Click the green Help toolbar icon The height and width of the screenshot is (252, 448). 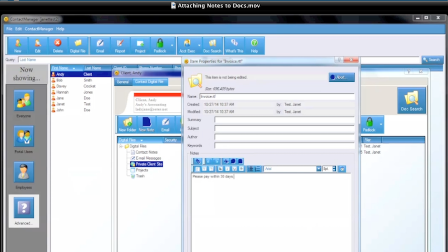point(254,45)
